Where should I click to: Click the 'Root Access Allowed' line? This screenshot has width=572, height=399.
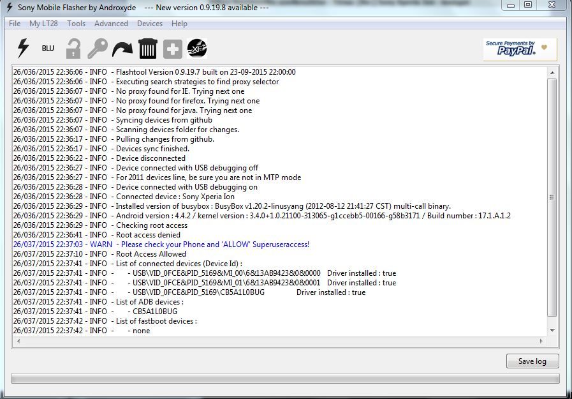99,254
